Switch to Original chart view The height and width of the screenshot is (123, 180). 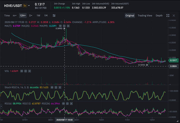click(130, 15)
